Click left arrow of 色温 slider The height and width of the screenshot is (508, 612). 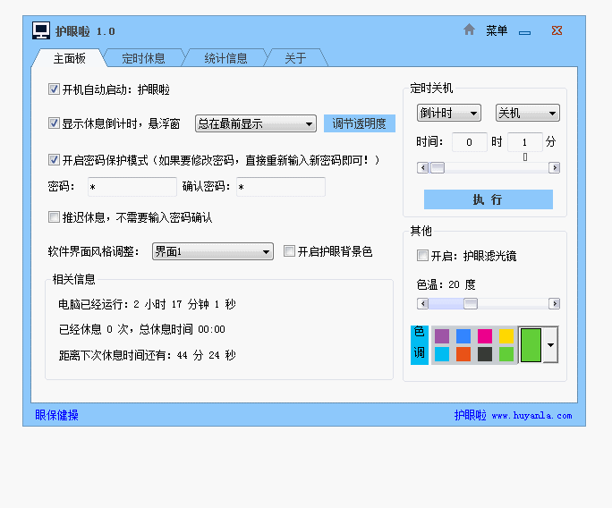[422, 303]
